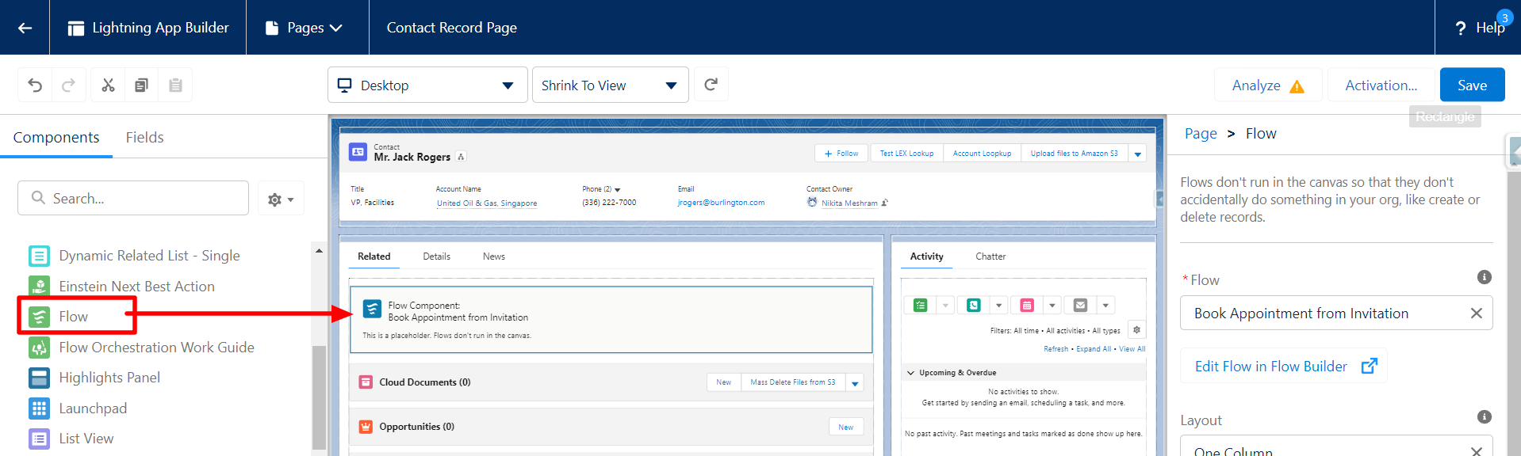
Task: Open the Pages dropdown menu
Action: pyautogui.click(x=304, y=28)
